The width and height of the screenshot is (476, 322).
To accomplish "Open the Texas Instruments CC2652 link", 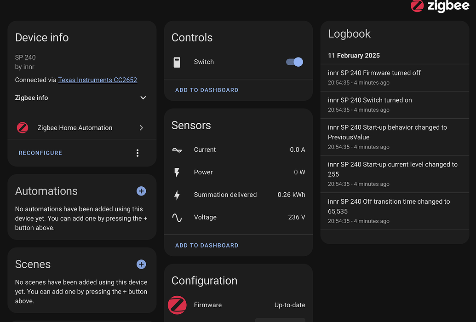I will [97, 80].
